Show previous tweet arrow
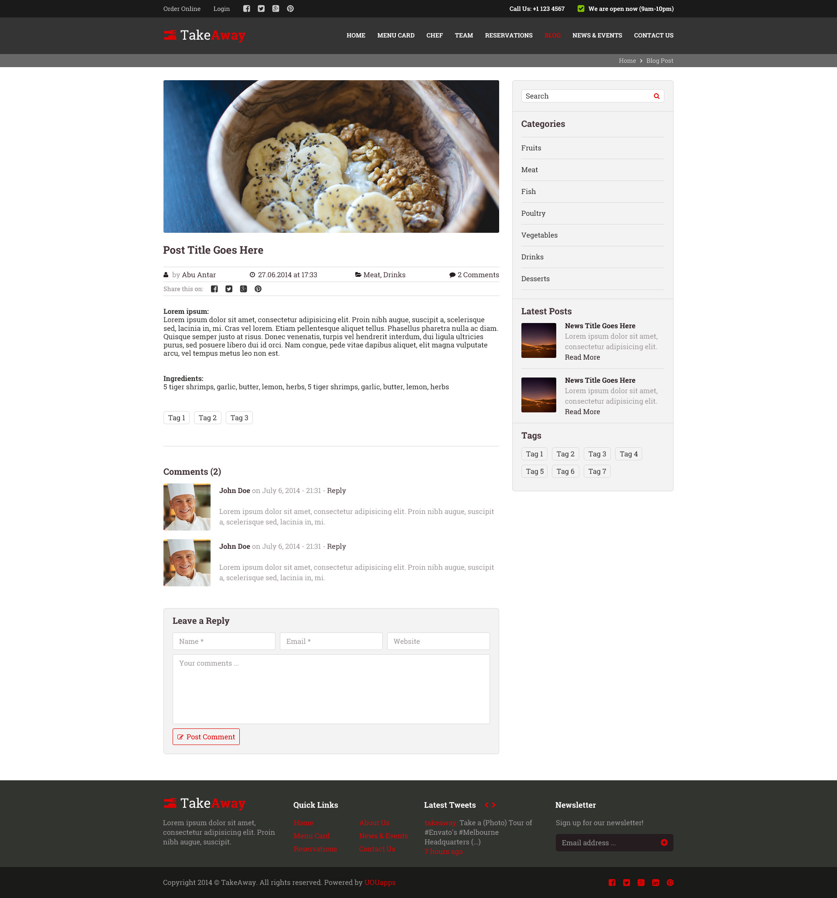The image size is (837, 898). [487, 805]
